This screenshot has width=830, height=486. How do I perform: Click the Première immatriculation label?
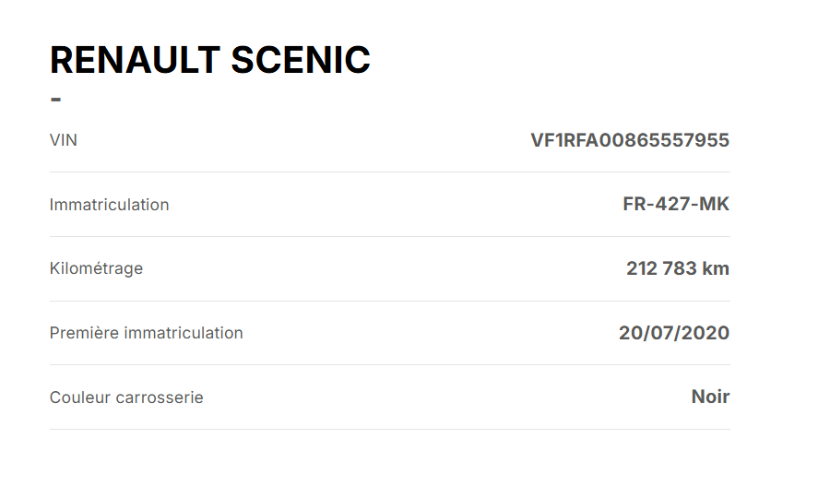tap(146, 333)
